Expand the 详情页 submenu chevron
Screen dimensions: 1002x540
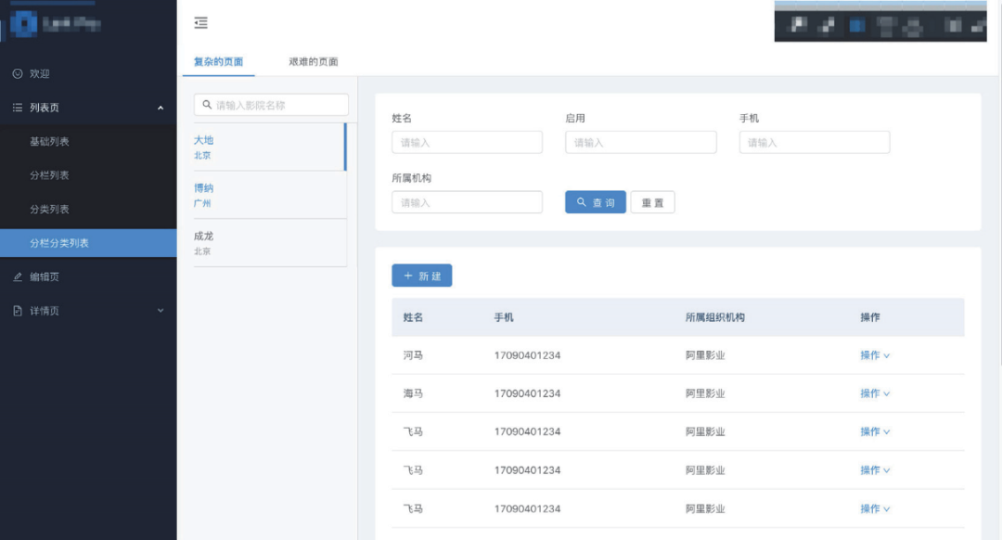click(x=161, y=311)
